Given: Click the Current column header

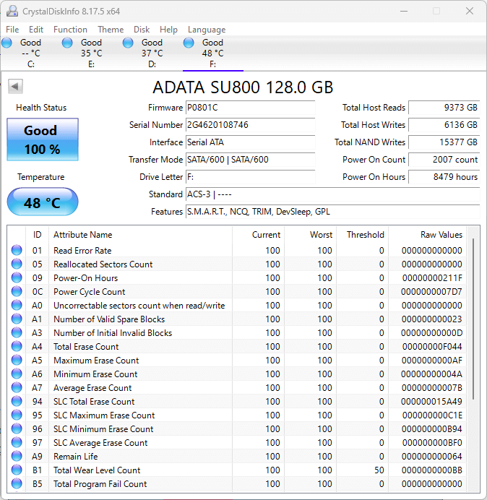Looking at the screenshot, I should tap(259, 235).
